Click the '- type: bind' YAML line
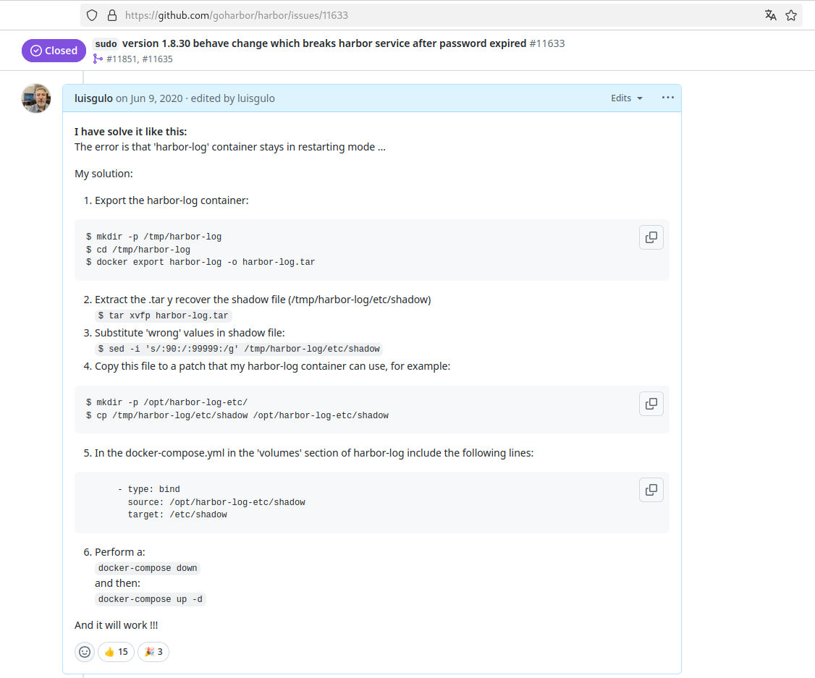Screen dimensions: 815x678 coord(148,489)
